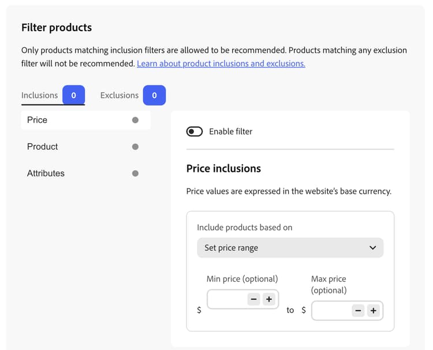Select the Price filter category

[x=86, y=120]
